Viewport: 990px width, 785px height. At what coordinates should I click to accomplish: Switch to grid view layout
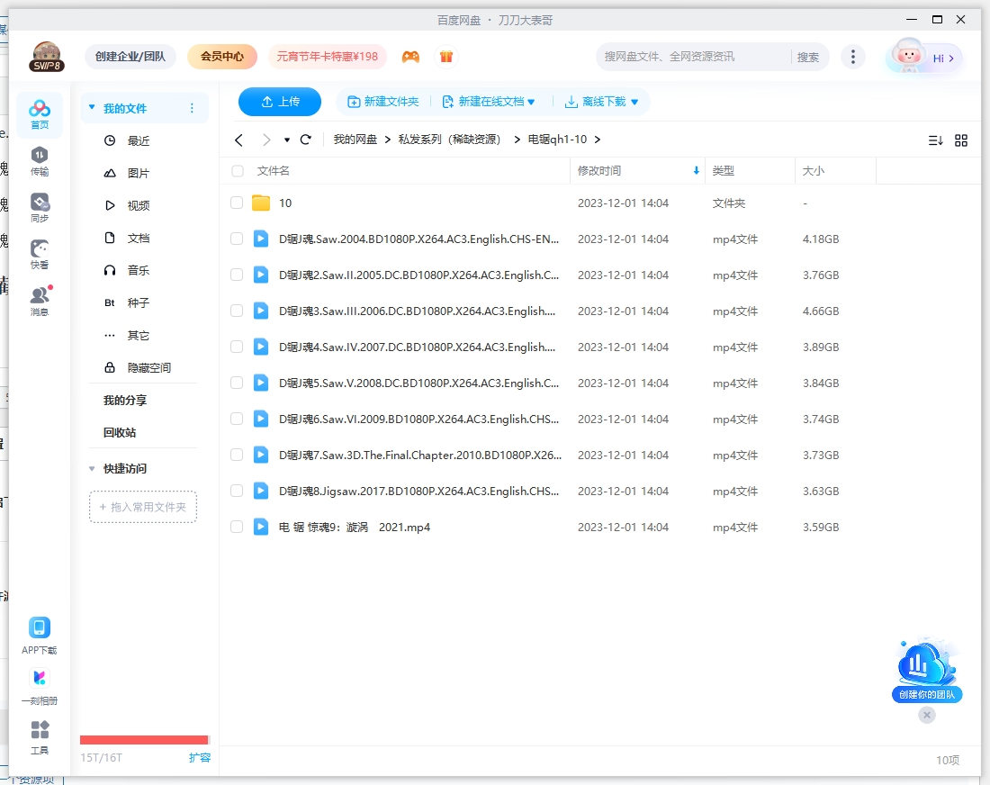961,140
